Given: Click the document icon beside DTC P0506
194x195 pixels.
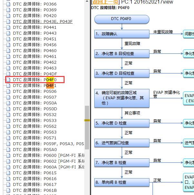Looking at the screenshot, I should point(8,92).
